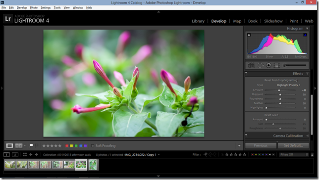Toggle filter switch at filmstrip end

[x=312, y=155]
